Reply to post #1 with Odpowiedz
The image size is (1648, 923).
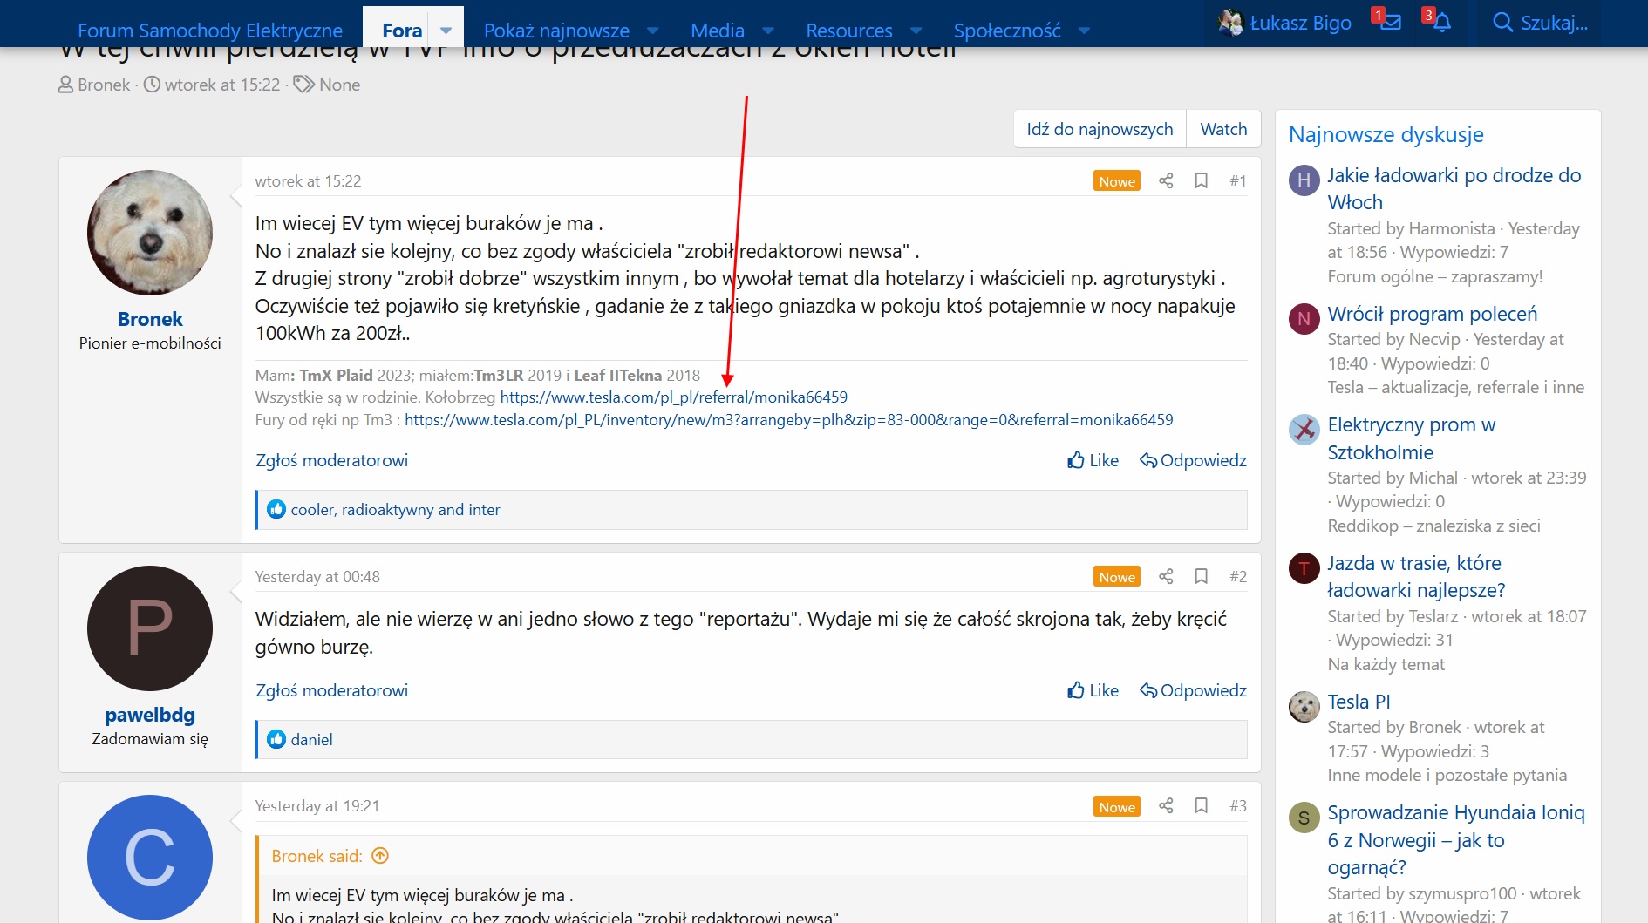click(x=1193, y=460)
